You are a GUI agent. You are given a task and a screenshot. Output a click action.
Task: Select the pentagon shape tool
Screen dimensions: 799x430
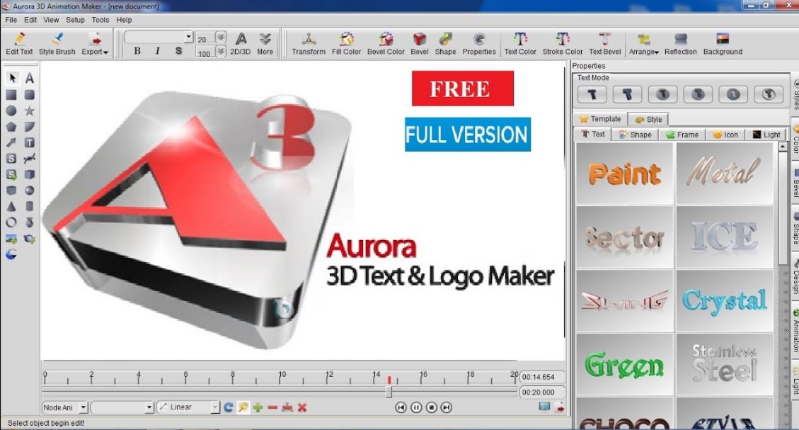click(x=11, y=127)
